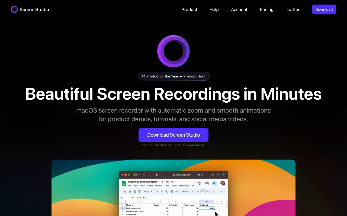Viewport: 347px width, 216px height.
Task: Open the View menu in Sheets demo
Action: tap(142, 186)
